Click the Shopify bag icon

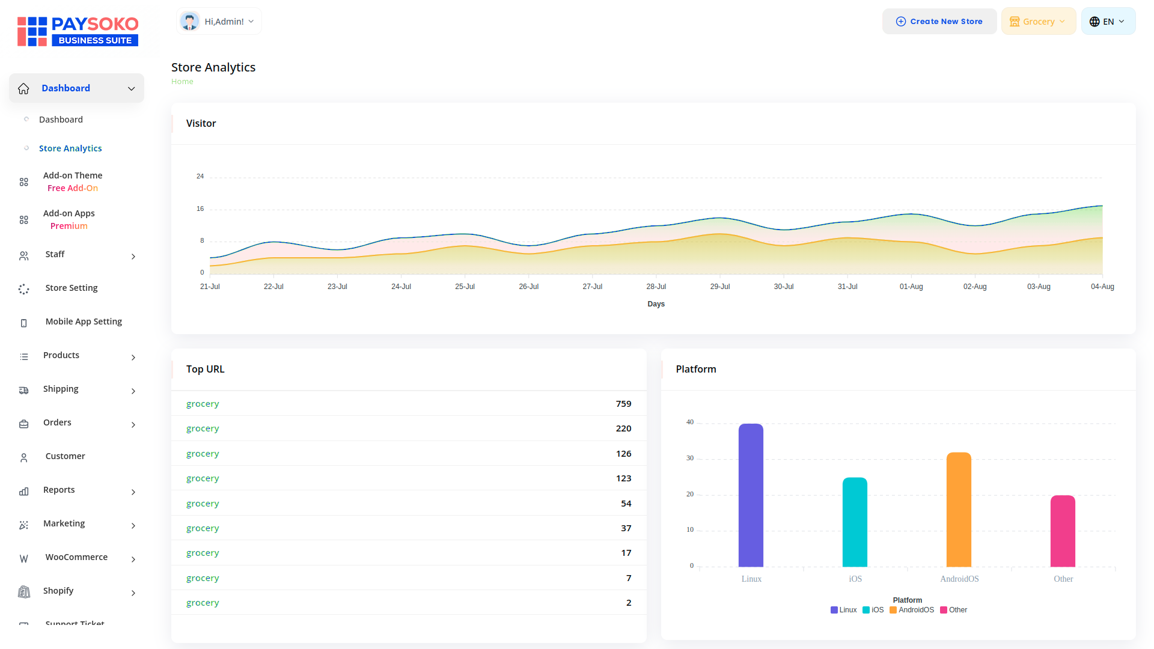[24, 593]
